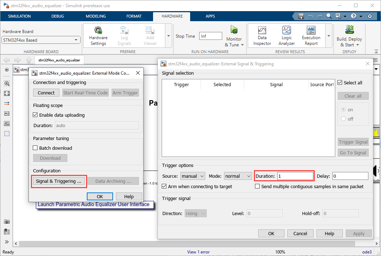Open the Logic Analyzer tool

[287, 31]
